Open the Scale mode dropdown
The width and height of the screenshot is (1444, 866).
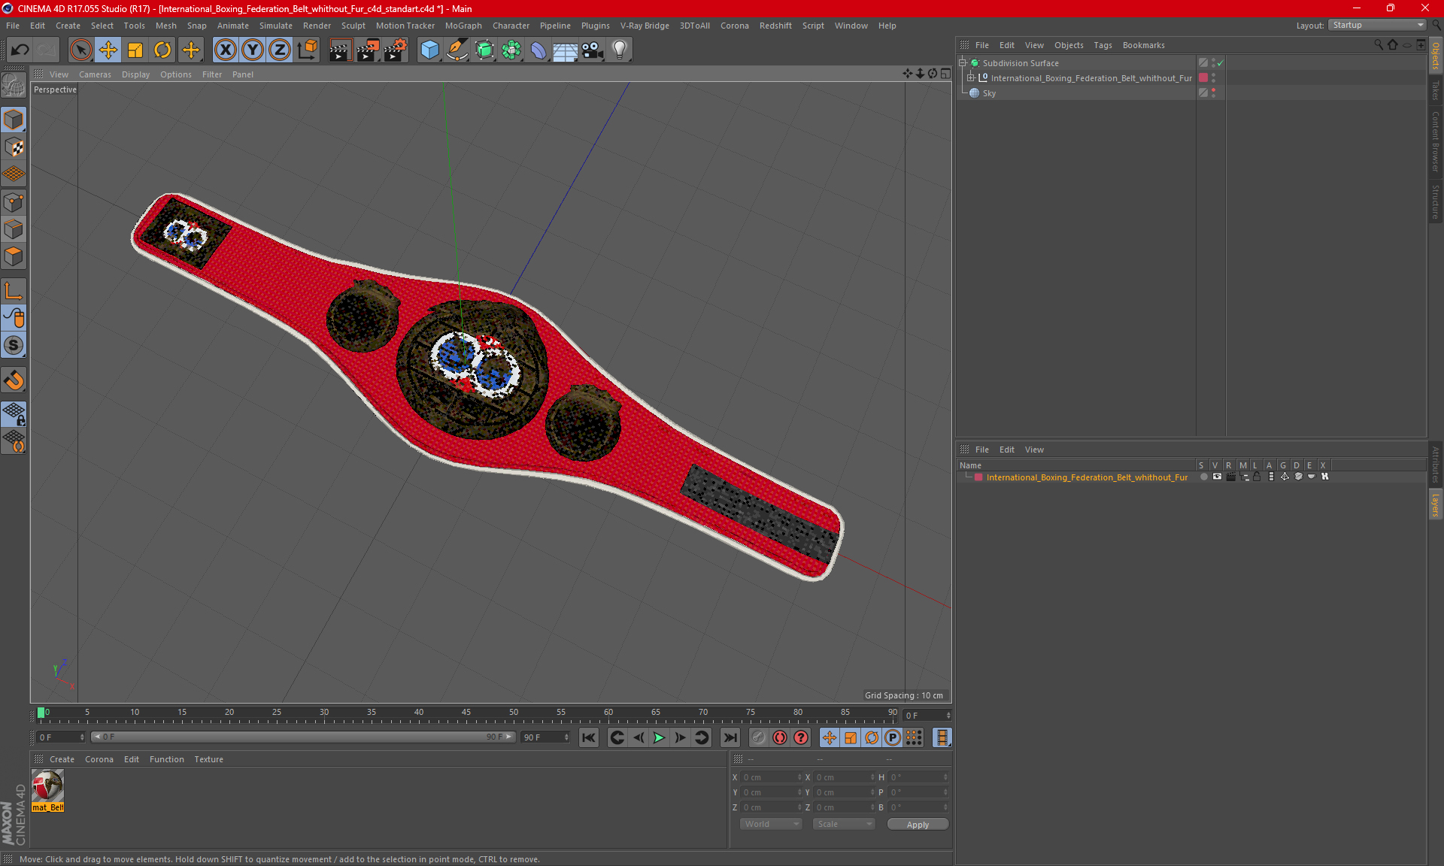click(x=844, y=824)
